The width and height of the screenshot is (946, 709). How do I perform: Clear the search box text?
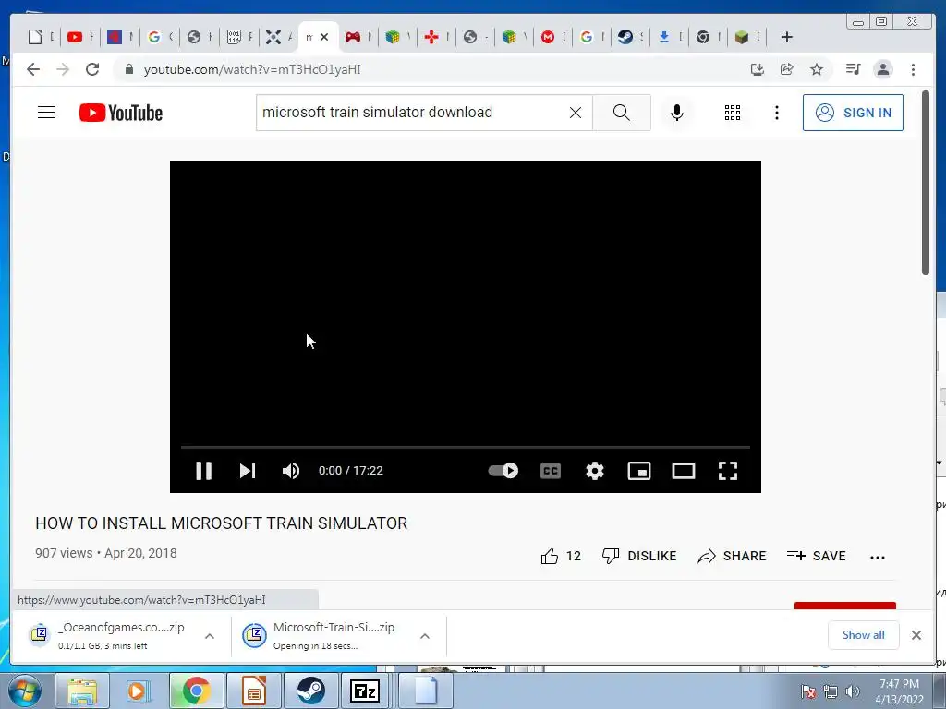click(575, 113)
